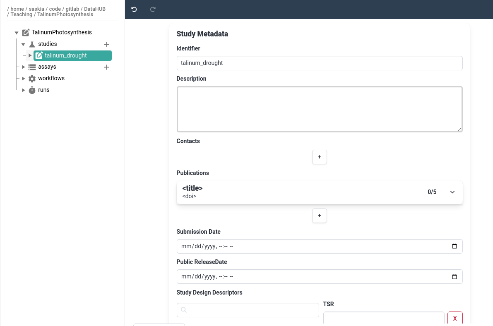
Task: Click the publication <title> card
Action: tap(320, 192)
